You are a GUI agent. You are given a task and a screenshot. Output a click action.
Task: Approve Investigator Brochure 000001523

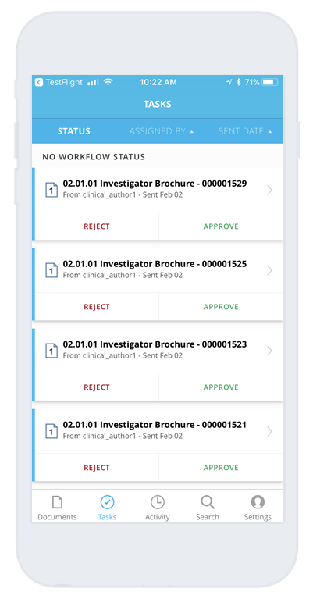tap(221, 387)
